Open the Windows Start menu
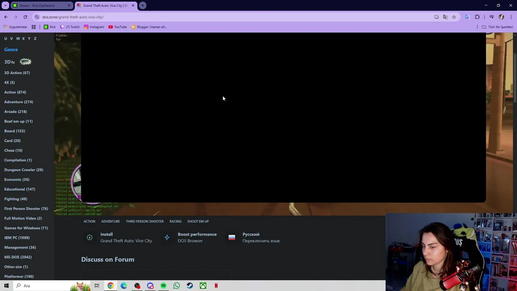 (x=6, y=286)
